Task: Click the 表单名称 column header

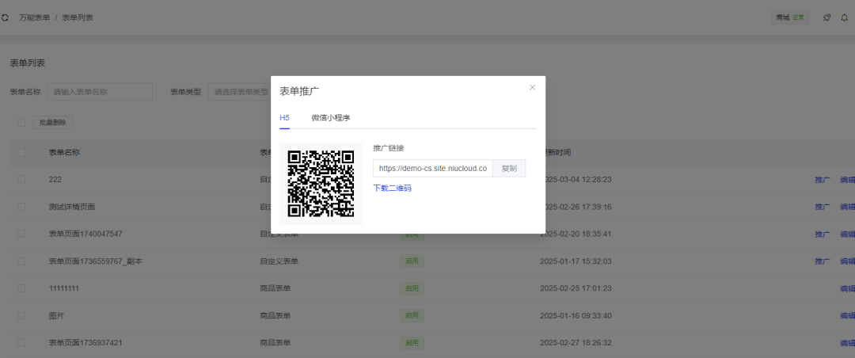Action: (x=64, y=152)
